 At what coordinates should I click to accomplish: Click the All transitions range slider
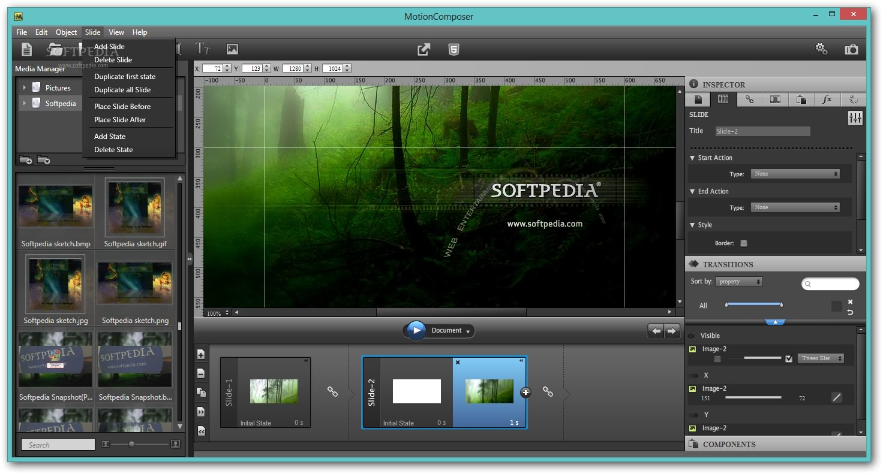point(754,304)
